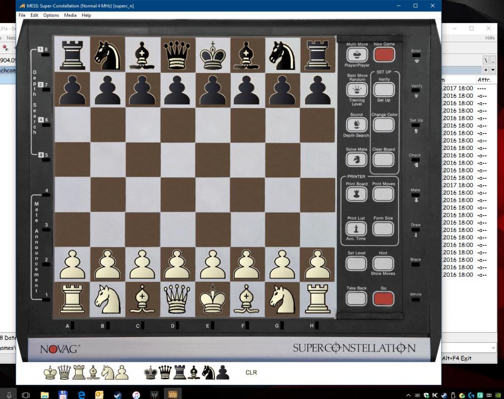504x399 pixels.
Task: Toggle the Sound bishop button
Action: (356, 125)
